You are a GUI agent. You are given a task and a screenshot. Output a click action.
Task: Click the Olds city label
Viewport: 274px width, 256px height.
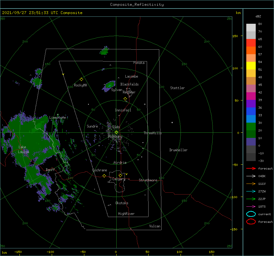click(116, 127)
